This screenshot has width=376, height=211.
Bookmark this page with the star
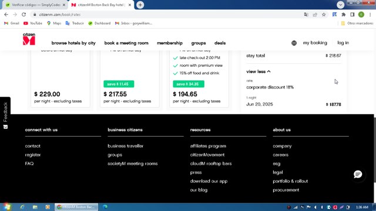[324, 15]
